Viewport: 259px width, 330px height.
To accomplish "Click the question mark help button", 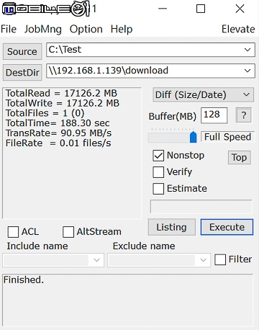I will [244, 115].
